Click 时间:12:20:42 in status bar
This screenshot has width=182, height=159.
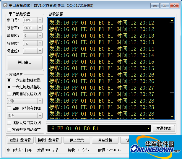[110, 150]
